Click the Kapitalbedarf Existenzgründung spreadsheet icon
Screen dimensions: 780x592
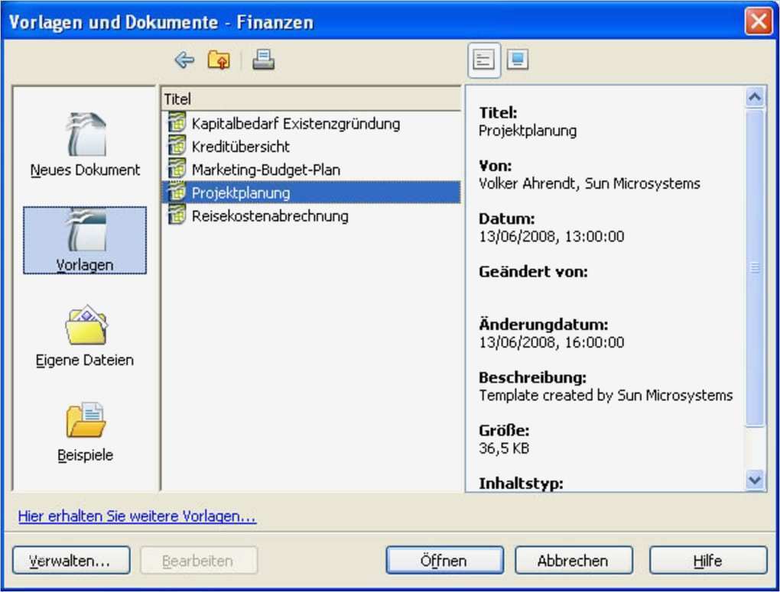click(177, 123)
